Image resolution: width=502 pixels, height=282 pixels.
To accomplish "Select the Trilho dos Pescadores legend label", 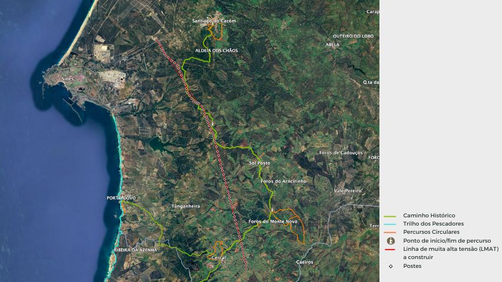I will pyautogui.click(x=433, y=224).
